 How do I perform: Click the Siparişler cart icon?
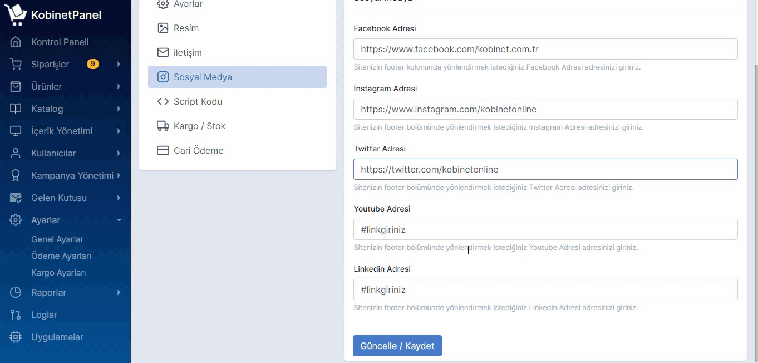pyautogui.click(x=16, y=64)
